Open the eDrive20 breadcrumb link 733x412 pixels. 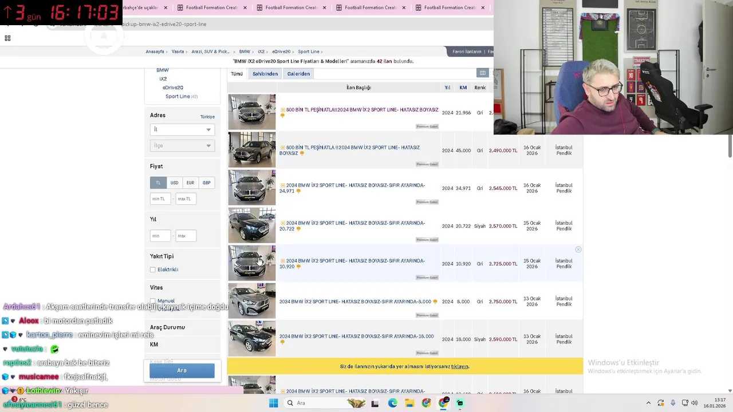coord(281,51)
